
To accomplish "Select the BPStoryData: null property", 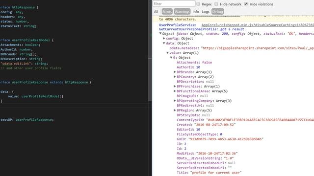I will (193, 115).
